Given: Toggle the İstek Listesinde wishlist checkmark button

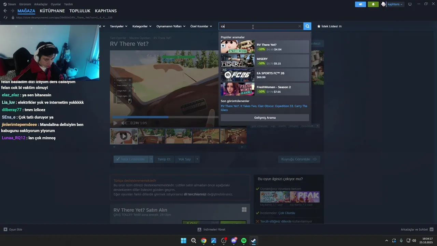Looking at the screenshot, I should tap(131, 159).
